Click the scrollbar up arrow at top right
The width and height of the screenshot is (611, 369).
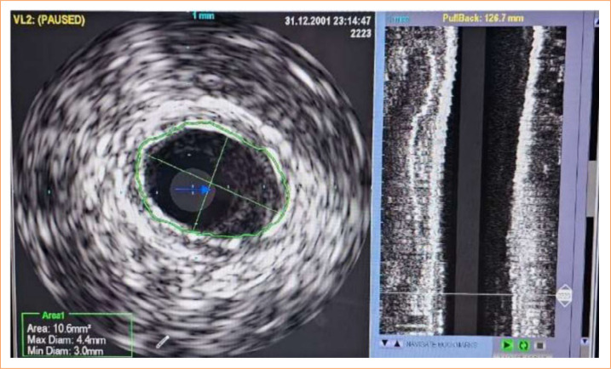pyautogui.click(x=597, y=21)
